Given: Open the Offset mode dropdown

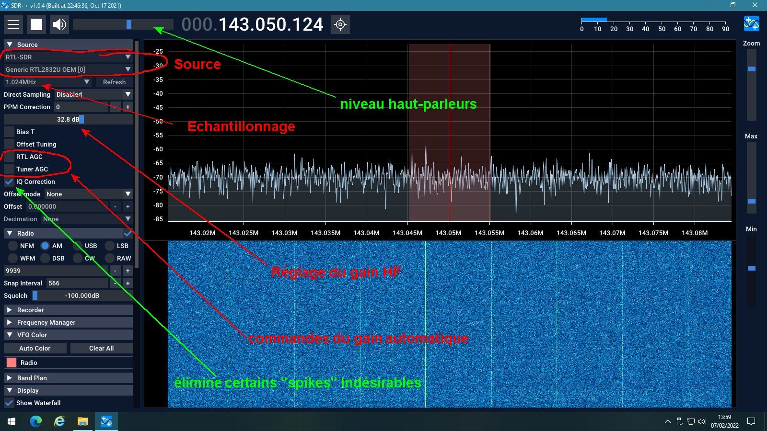Looking at the screenshot, I should tap(88, 194).
